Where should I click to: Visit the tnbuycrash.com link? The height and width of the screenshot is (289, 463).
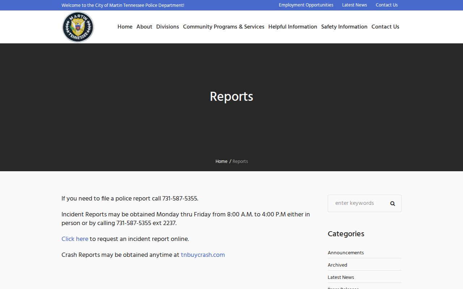click(x=203, y=255)
